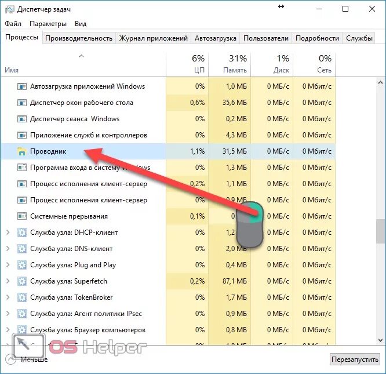Click 31,5 МБ memory value for Проводник
The height and width of the screenshot is (374, 386).
point(235,151)
